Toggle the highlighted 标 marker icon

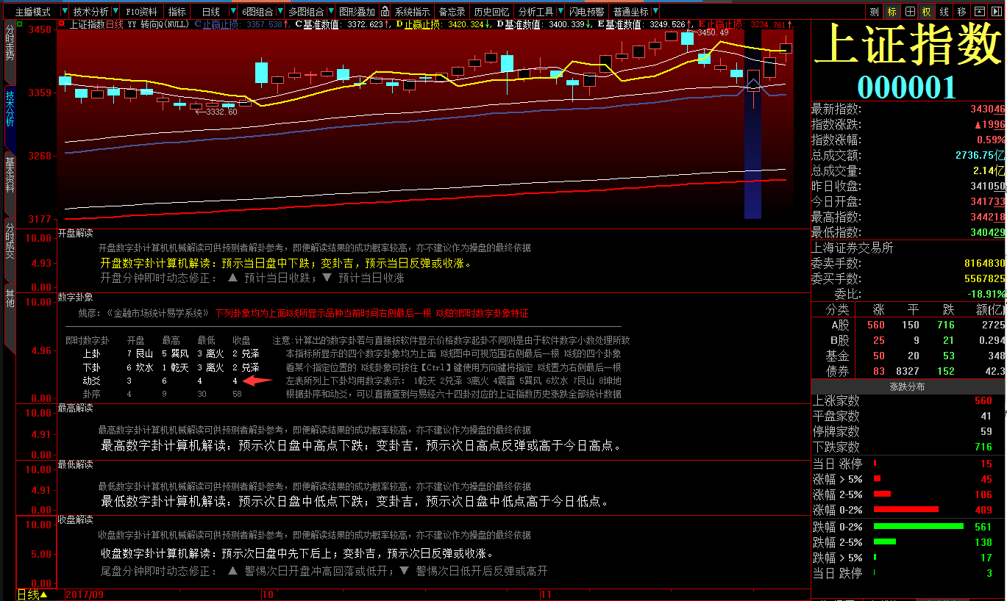pyautogui.click(x=892, y=12)
